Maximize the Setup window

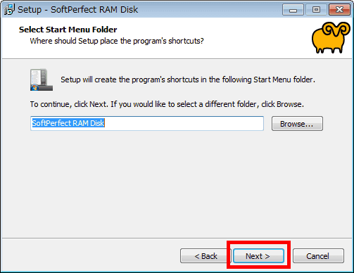click(x=316, y=10)
